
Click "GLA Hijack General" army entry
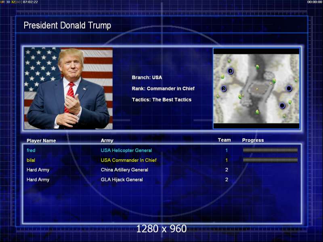click(122, 179)
